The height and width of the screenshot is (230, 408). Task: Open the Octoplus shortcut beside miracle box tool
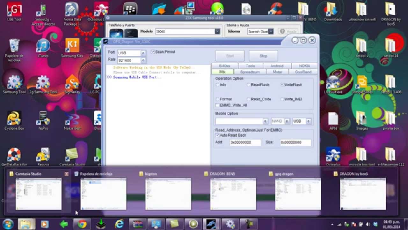[x=333, y=157]
